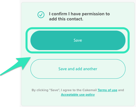Viewport: 136px width, 107px height.
Task: Click the solid teal Save button
Action: pyautogui.click(x=78, y=40)
